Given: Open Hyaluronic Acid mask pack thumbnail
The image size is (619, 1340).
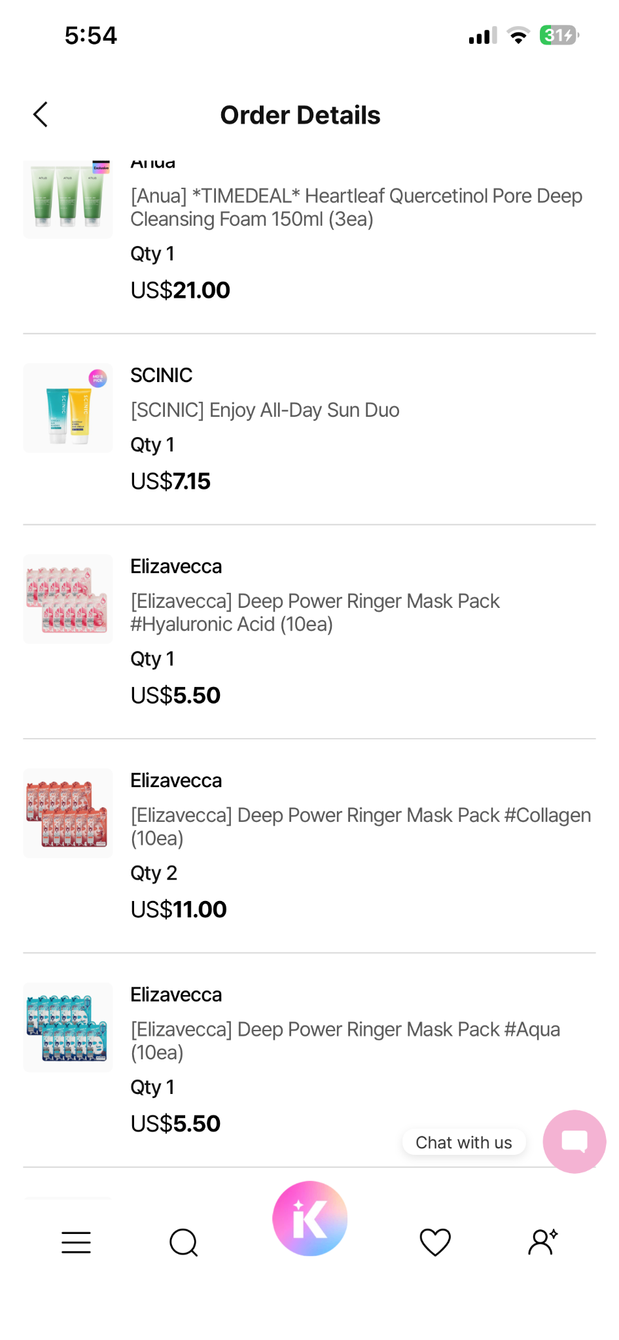Looking at the screenshot, I should coord(68,599).
